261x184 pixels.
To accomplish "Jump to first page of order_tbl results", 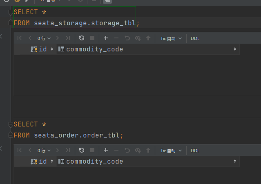I will tap(19, 150).
